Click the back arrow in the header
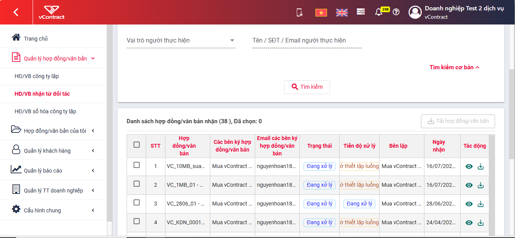The width and height of the screenshot is (515, 238). (16, 12)
